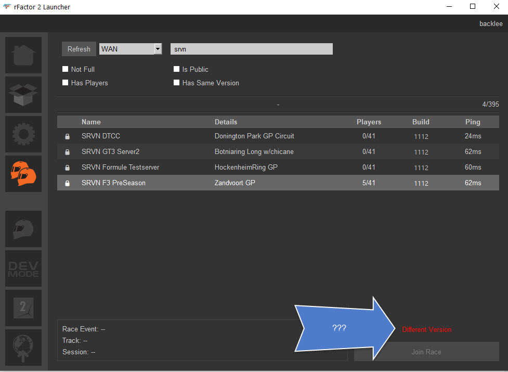Select the SRVN GT3 Server2 row
This screenshot has width=508, height=372.
pos(278,151)
